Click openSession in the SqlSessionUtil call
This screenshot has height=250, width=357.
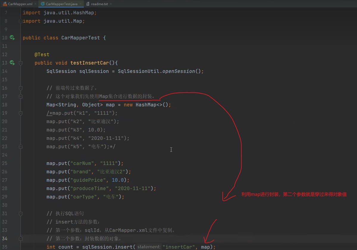click(x=179, y=71)
